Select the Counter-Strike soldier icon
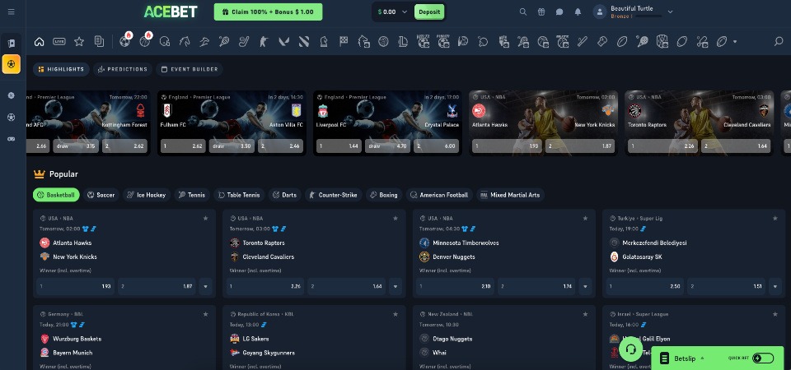The image size is (791, 370). click(x=264, y=42)
